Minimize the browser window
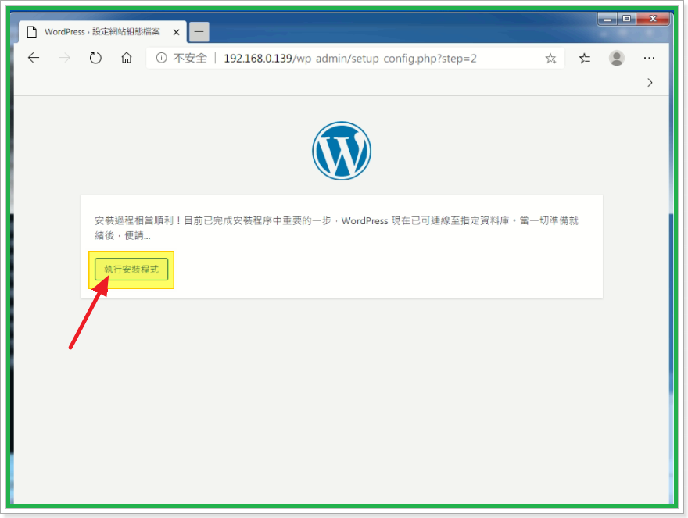 pyautogui.click(x=607, y=19)
